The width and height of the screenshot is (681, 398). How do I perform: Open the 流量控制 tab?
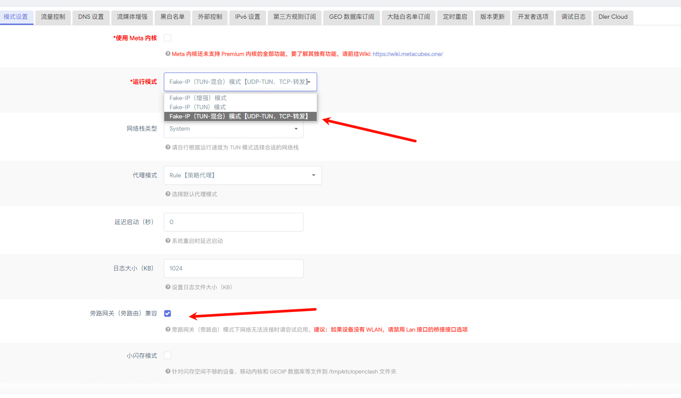[x=53, y=17]
